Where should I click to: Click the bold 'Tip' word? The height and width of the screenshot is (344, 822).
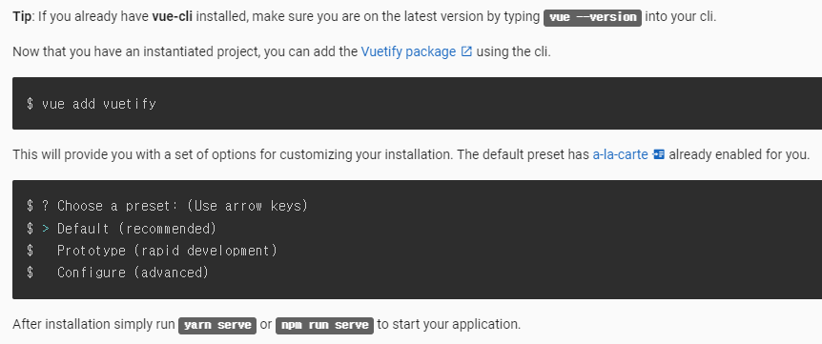[x=22, y=16]
